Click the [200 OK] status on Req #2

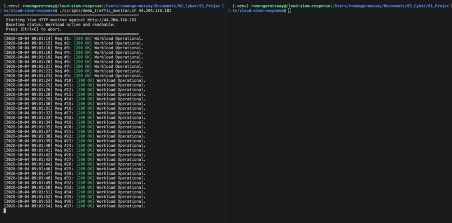coord(83,43)
